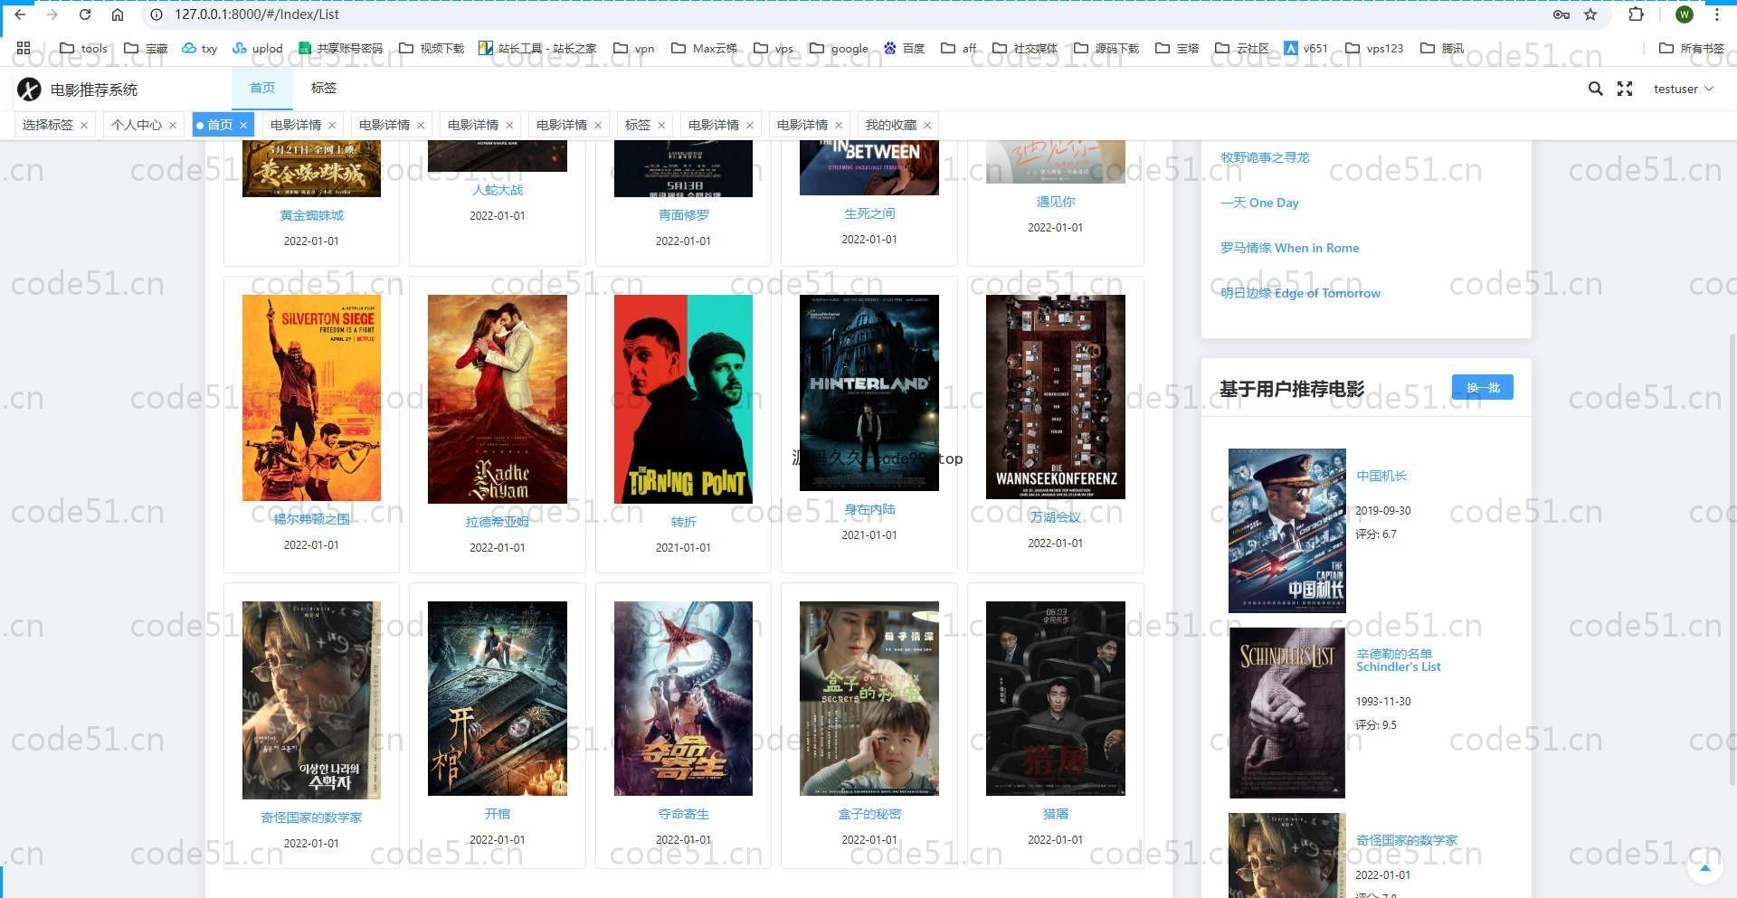Open the Chrome three-dot menu
This screenshot has height=898, width=1737.
tap(1717, 14)
